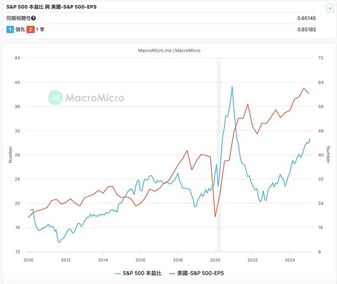337x284 pixels.
Task: Select the 領先 label text
Action: [20, 30]
